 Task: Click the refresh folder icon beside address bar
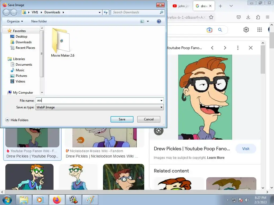point(106,12)
